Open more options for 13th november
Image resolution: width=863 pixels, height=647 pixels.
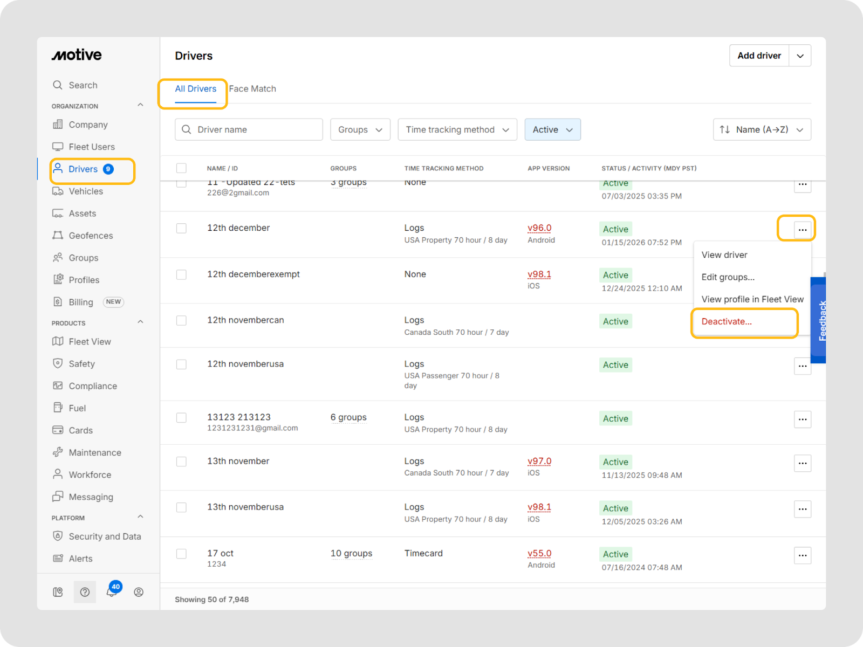[802, 463]
